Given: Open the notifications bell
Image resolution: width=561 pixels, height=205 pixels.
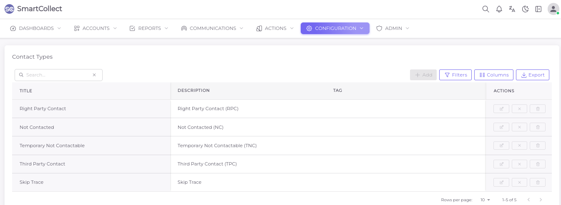Looking at the screenshot, I should tap(499, 9).
